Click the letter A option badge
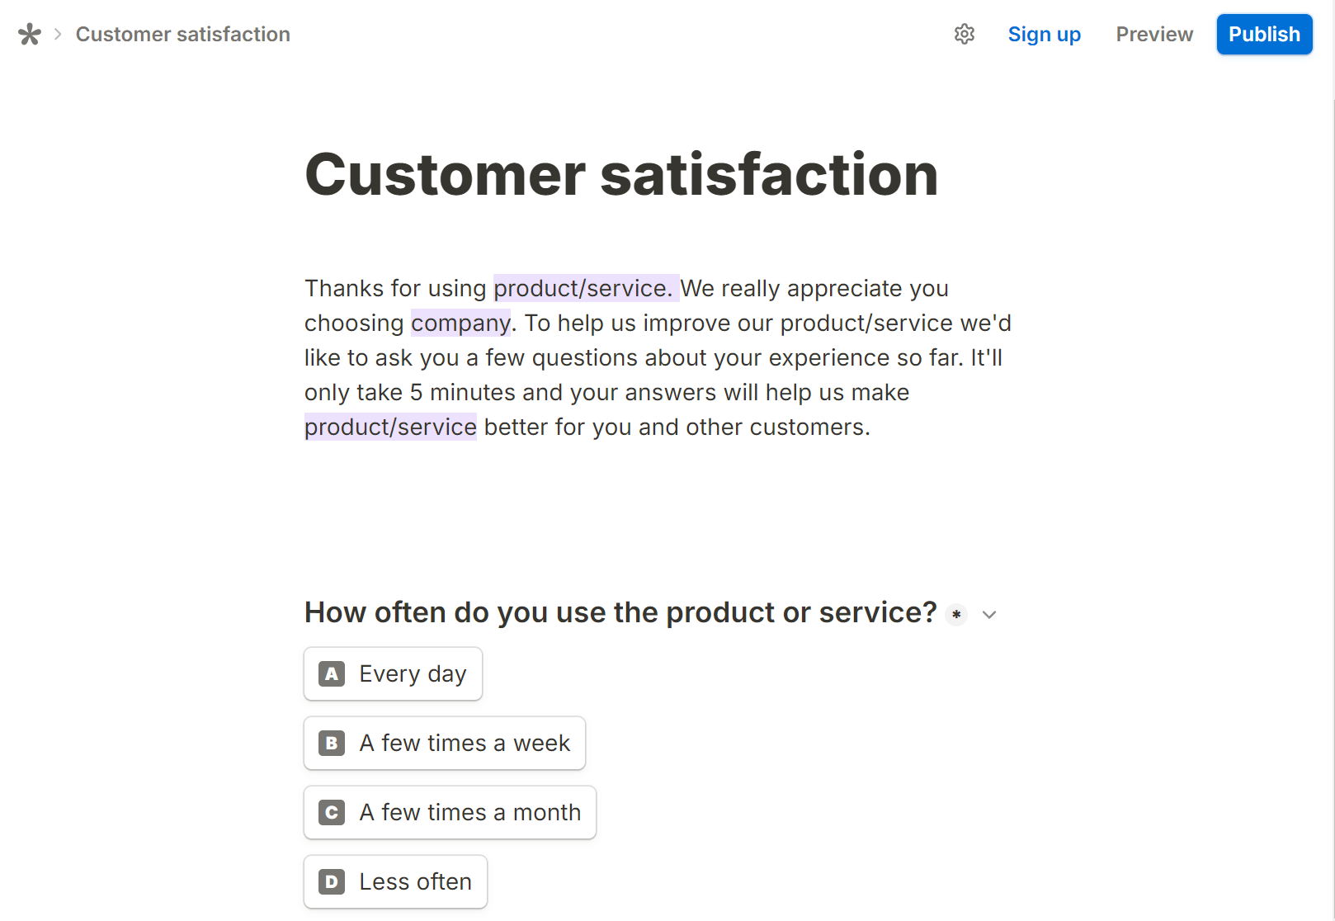 332,674
